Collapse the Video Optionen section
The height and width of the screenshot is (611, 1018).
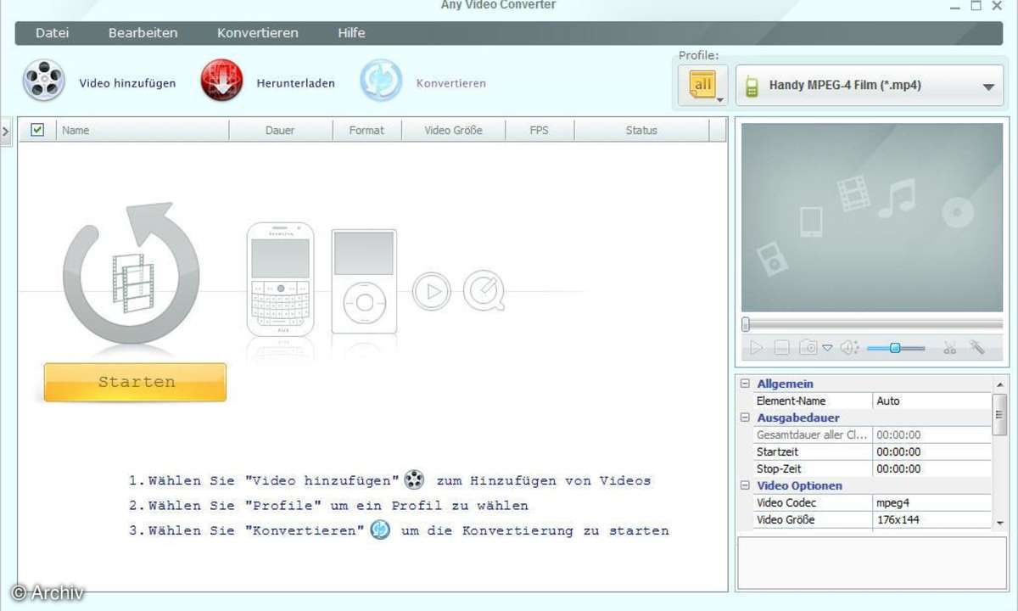pyautogui.click(x=745, y=485)
